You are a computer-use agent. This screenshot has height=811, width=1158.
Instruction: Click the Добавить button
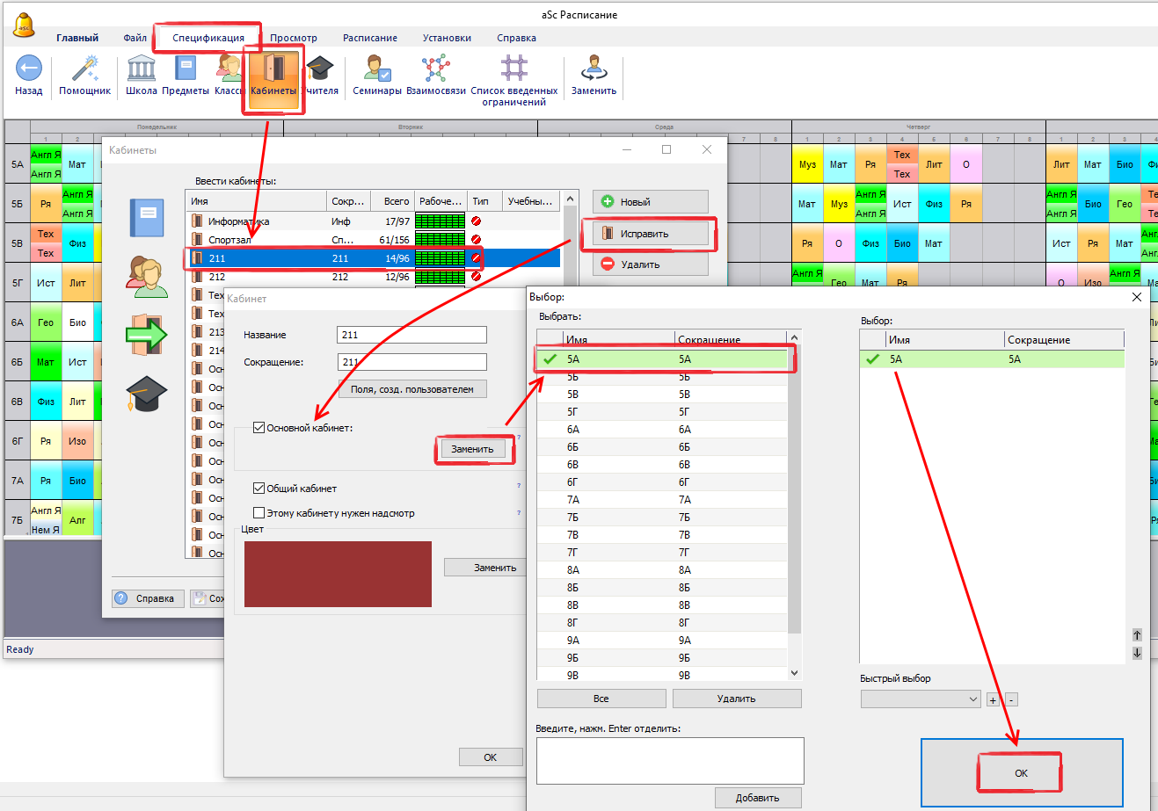tap(758, 798)
